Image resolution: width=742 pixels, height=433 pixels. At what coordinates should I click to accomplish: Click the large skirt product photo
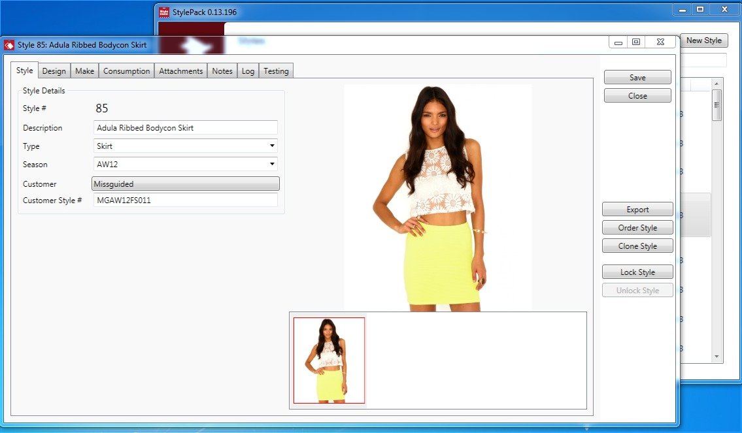(438, 198)
